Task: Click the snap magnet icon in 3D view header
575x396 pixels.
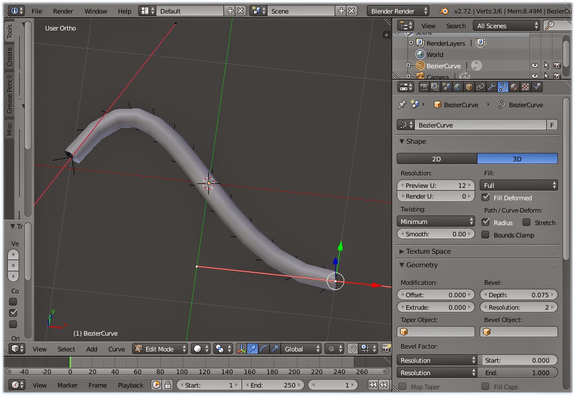Action: tap(353, 349)
